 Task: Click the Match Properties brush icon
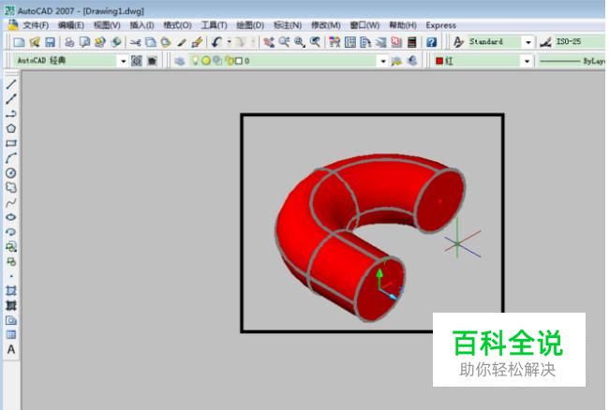pos(182,42)
